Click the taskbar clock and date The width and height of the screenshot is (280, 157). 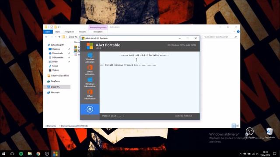(x=266, y=154)
